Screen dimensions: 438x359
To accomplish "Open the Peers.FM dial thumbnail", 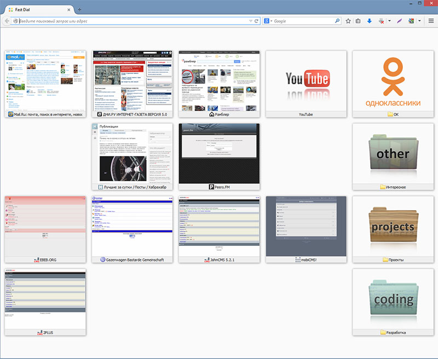I will pyautogui.click(x=219, y=153).
